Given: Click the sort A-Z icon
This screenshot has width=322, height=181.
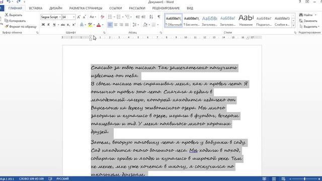Looking at the screenshot, I should (151, 17).
